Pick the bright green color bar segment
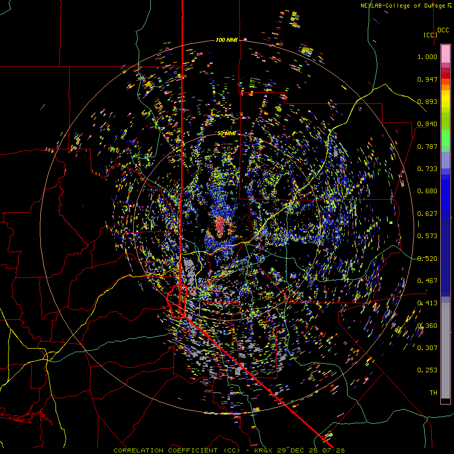This screenshot has height=454, width=454. tap(445, 138)
